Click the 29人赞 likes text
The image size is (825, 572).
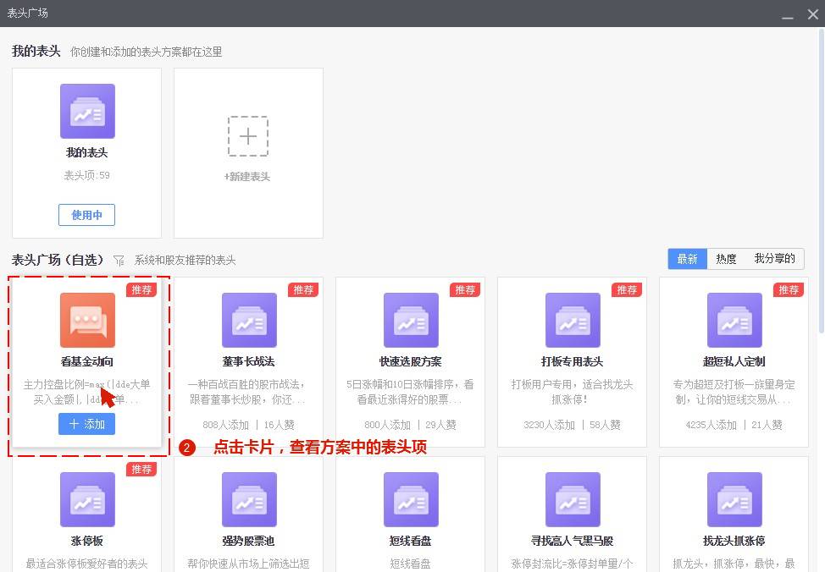tap(441, 425)
